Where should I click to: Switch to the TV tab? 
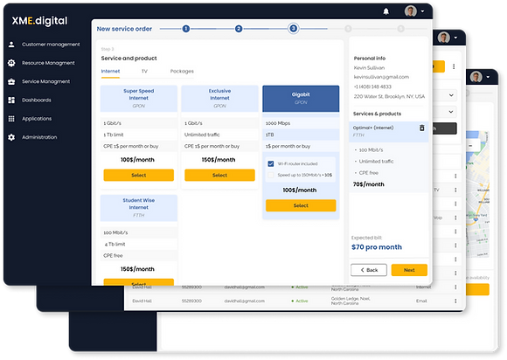point(144,71)
